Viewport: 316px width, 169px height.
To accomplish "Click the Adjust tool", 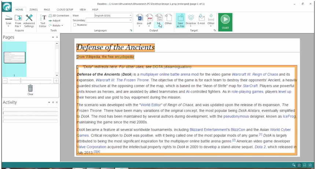I will point(54,20).
